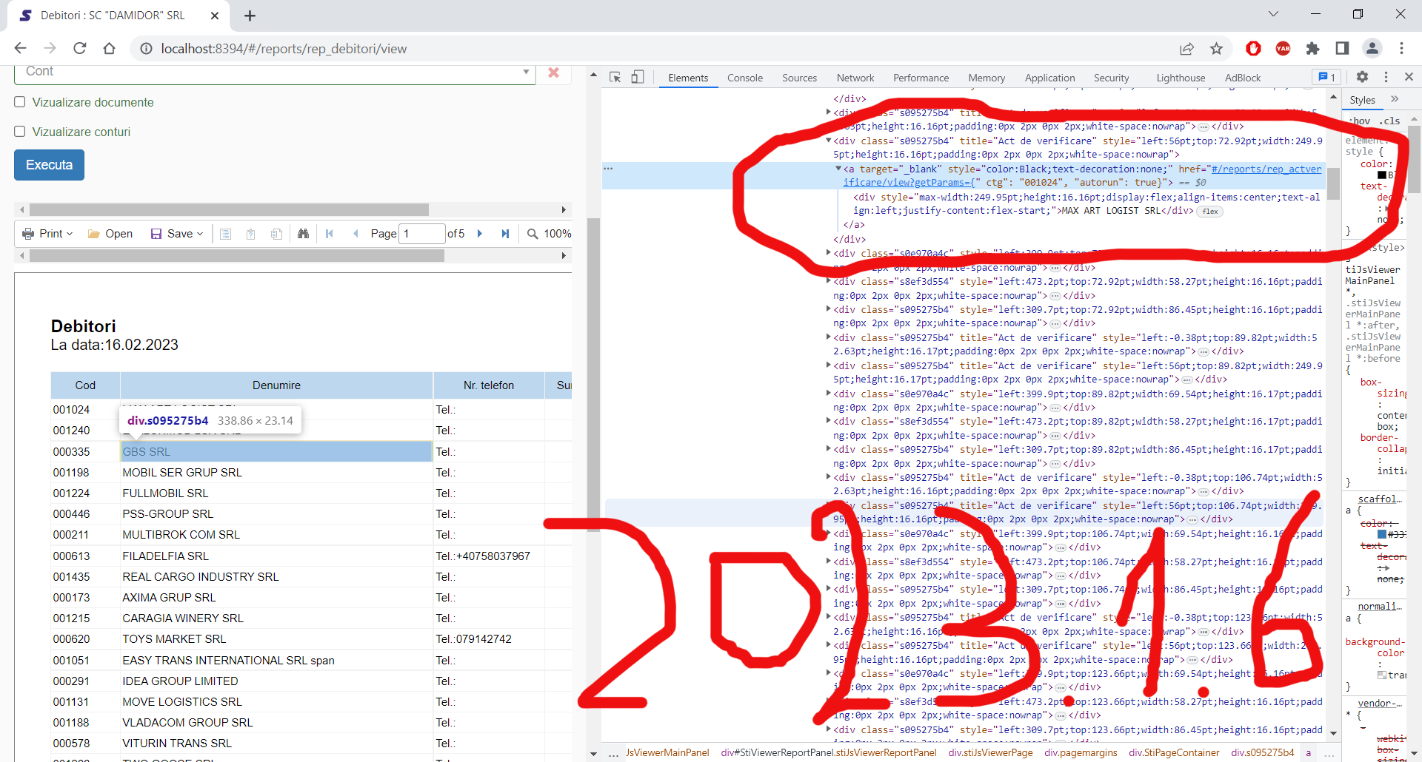
Task: Expand div s0e970a4c at top:89.82pt
Action: click(829, 394)
